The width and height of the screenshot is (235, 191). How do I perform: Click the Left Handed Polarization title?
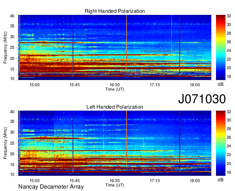pos(115,107)
